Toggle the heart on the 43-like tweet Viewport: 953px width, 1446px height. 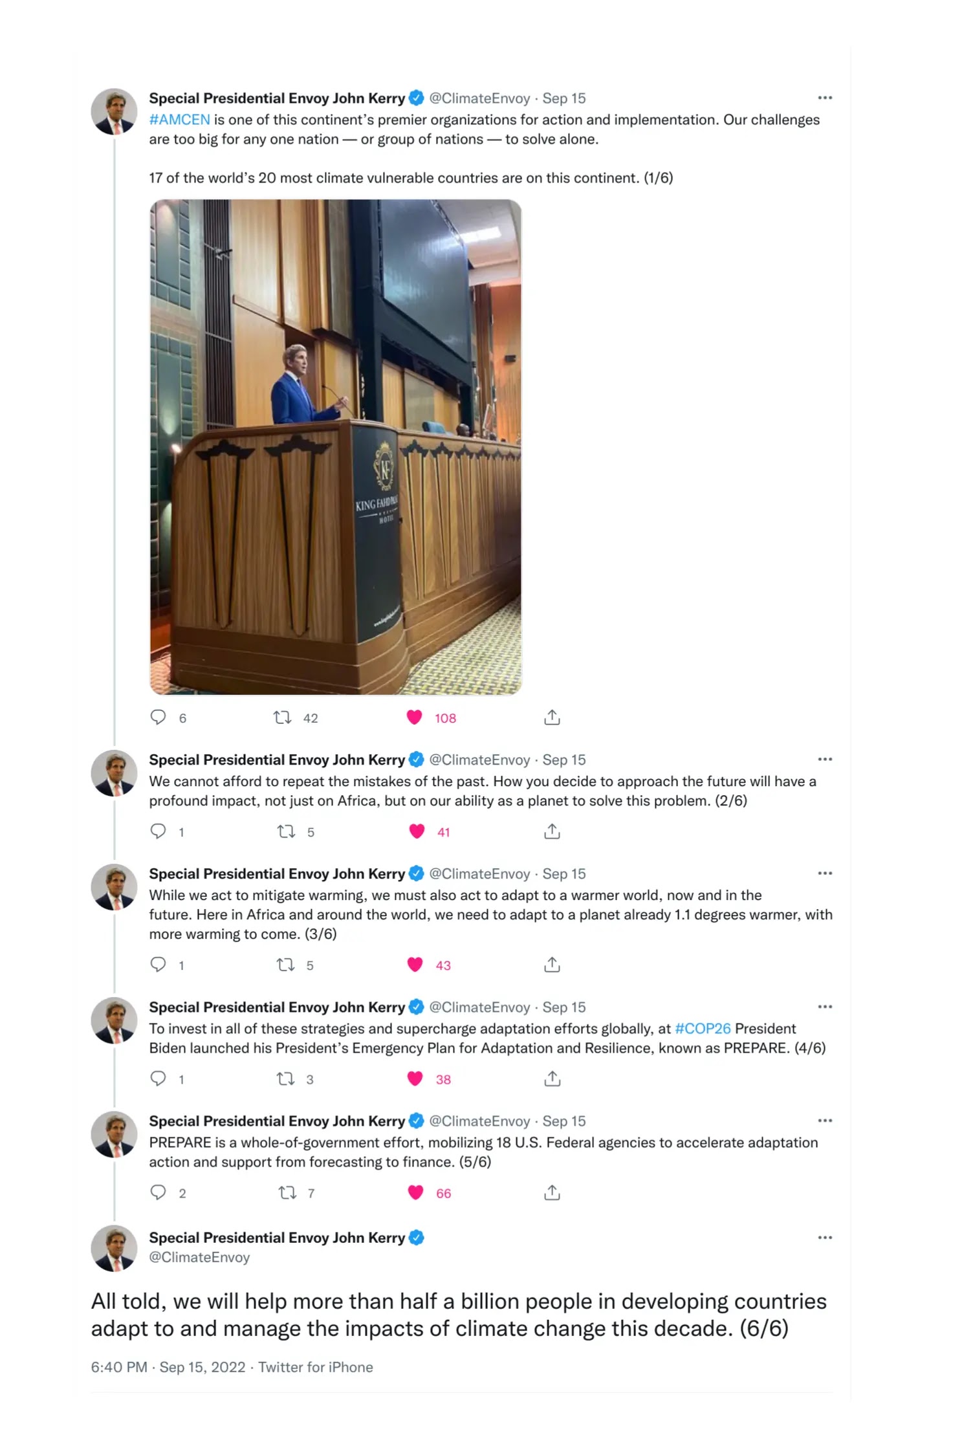[x=415, y=965]
